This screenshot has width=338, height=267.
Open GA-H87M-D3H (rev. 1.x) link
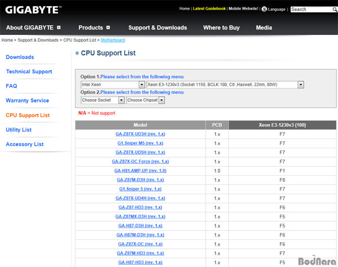[140, 235]
